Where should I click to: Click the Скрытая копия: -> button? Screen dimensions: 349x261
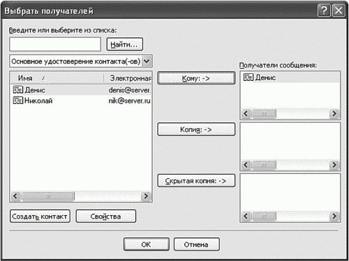point(196,181)
